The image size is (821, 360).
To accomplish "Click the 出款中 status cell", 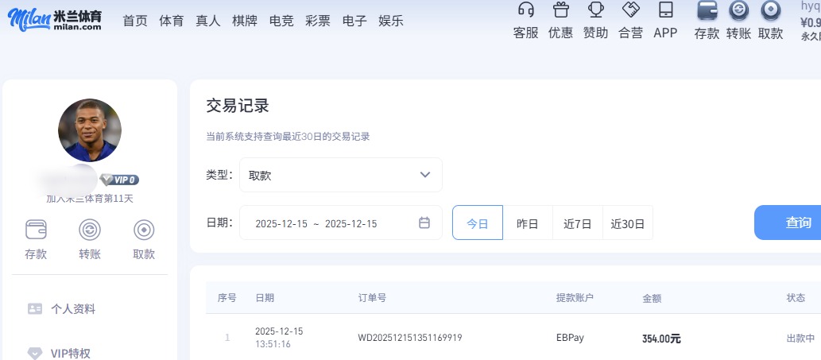I will tap(800, 338).
